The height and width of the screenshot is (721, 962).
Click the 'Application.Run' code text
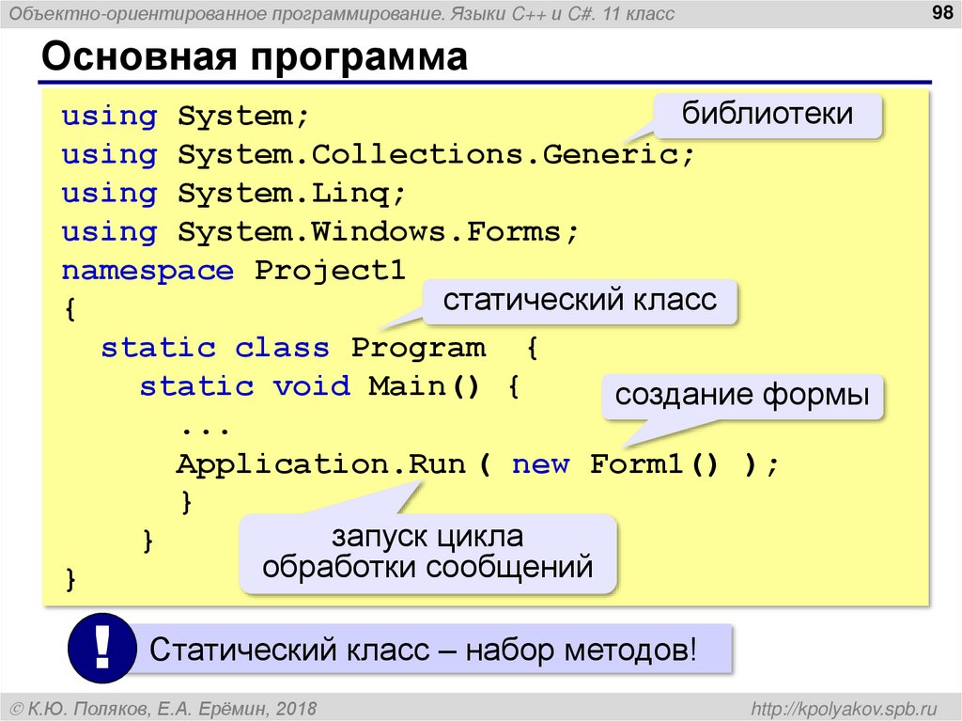(321, 464)
